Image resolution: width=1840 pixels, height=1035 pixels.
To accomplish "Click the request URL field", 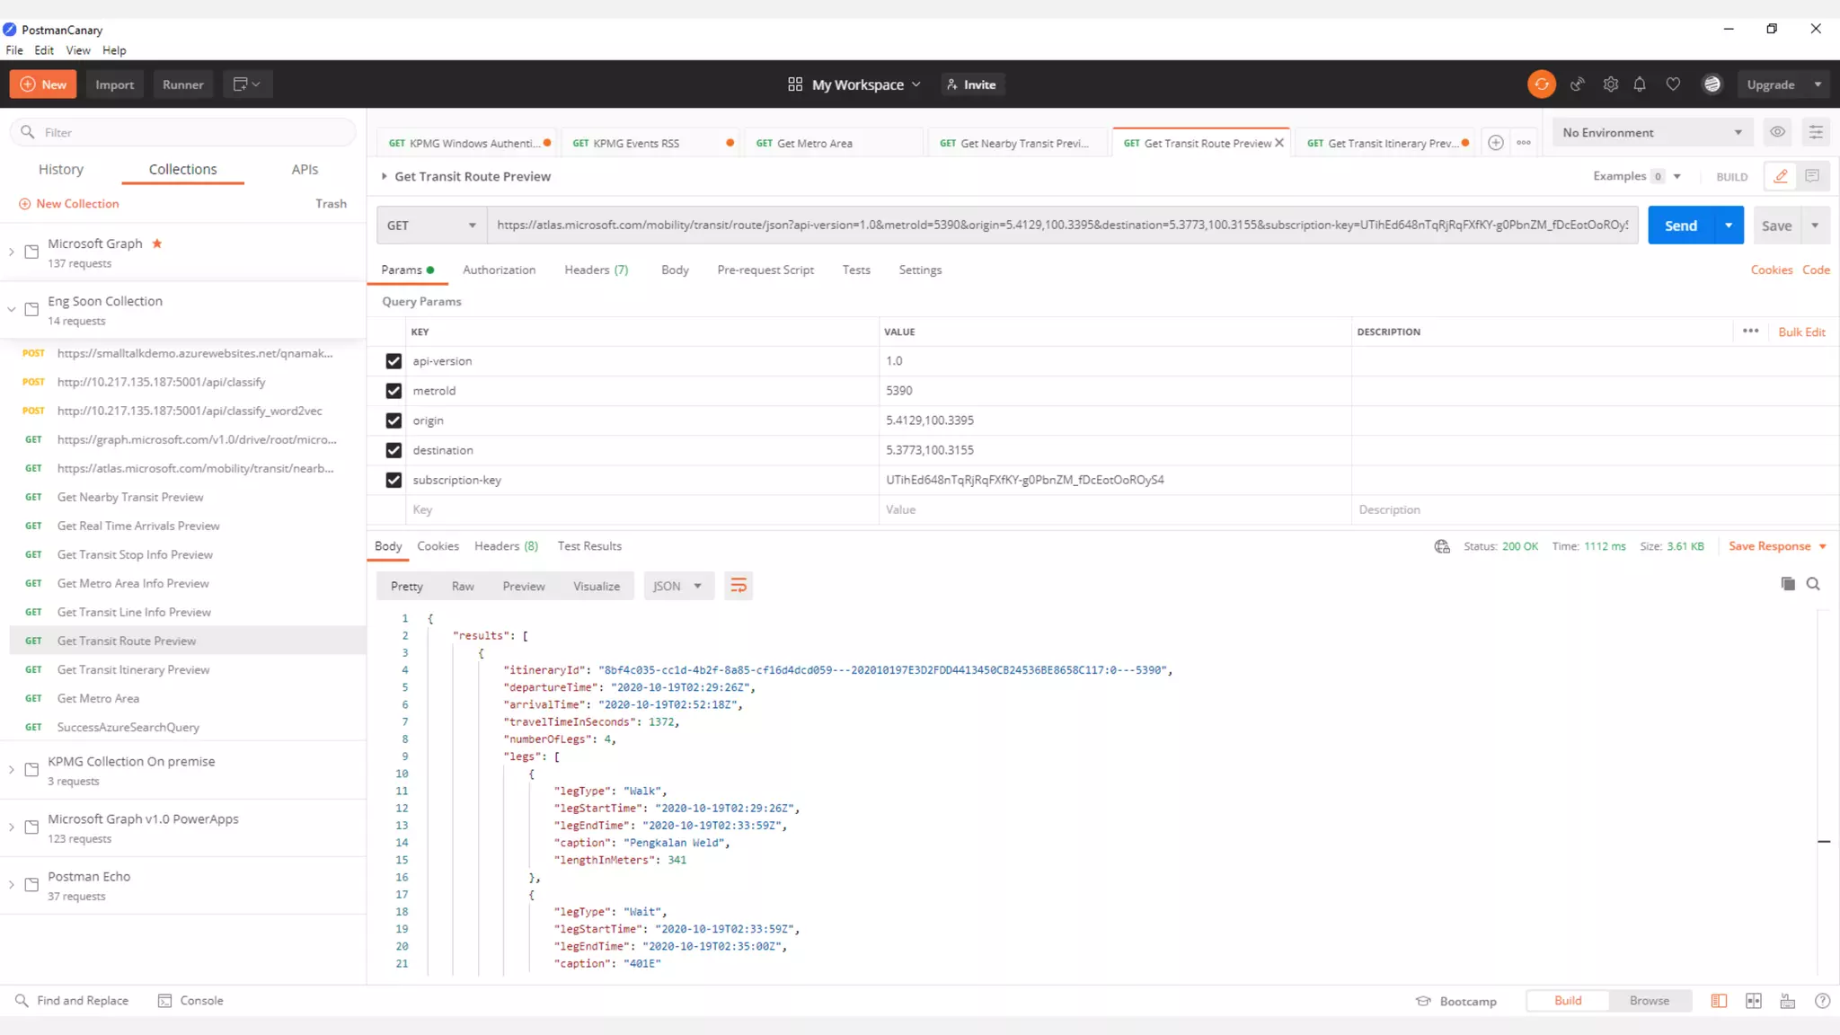I will coord(1060,226).
